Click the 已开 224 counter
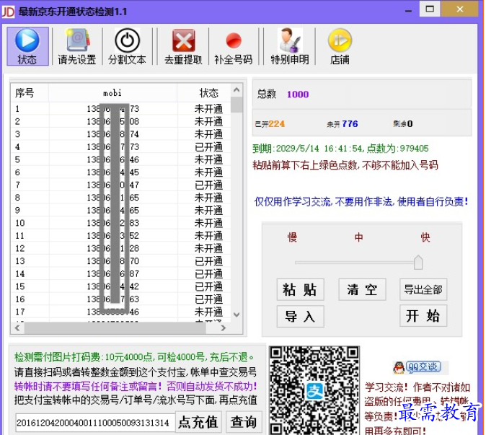 click(x=270, y=124)
